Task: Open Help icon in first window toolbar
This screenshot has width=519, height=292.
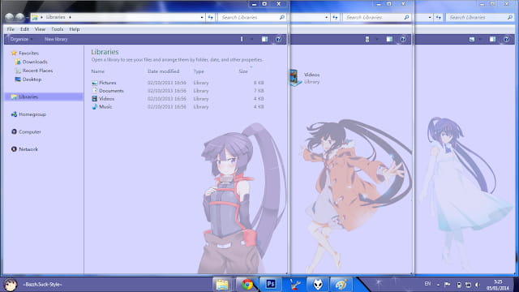Action: 278,39
